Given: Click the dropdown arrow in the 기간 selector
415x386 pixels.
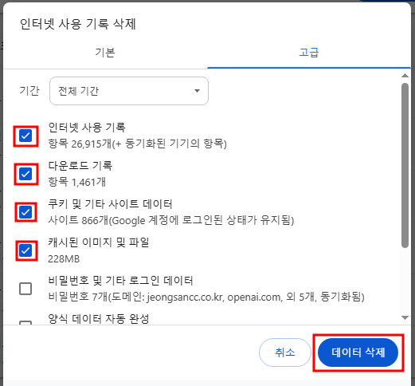Looking at the screenshot, I should pos(197,91).
